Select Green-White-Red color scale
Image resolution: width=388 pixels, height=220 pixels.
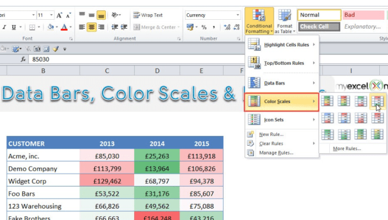point(361,101)
